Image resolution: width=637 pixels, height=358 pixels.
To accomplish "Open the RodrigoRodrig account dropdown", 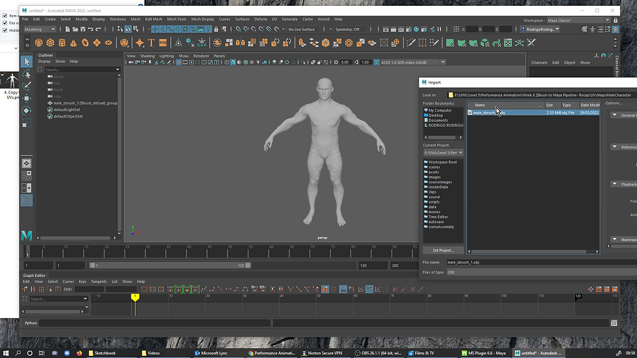I will [540, 29].
